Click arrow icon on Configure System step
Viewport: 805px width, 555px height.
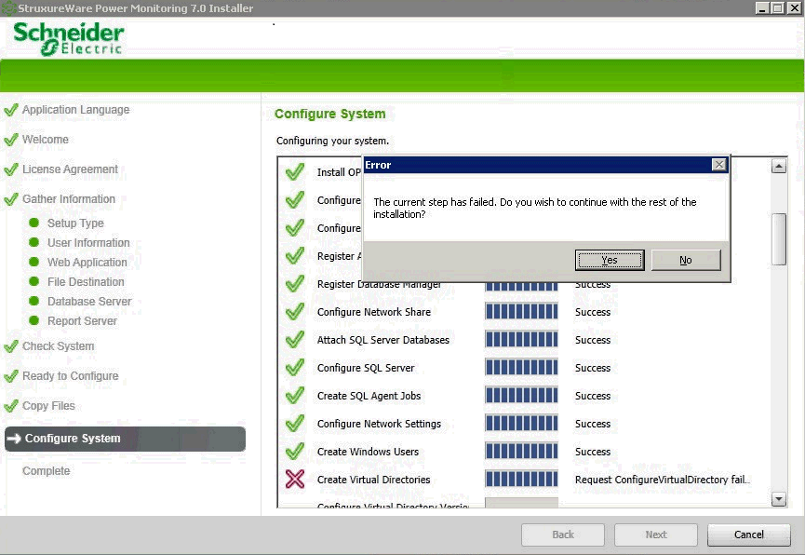(14, 439)
